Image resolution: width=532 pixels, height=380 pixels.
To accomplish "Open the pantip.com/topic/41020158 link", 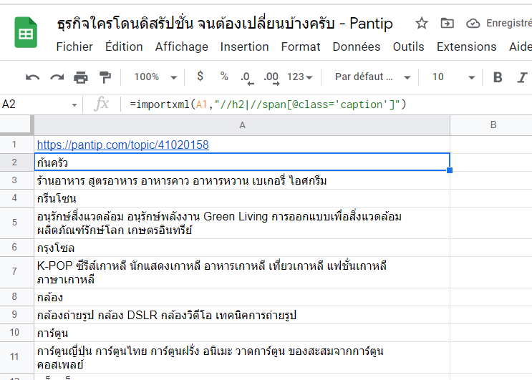I will click(123, 145).
